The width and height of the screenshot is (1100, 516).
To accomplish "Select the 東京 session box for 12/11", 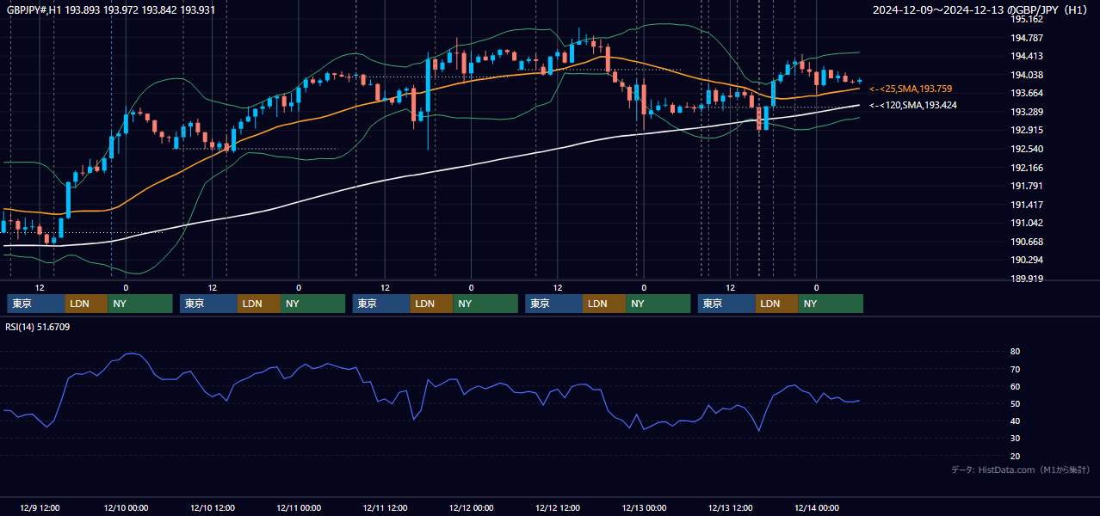I will click(381, 304).
